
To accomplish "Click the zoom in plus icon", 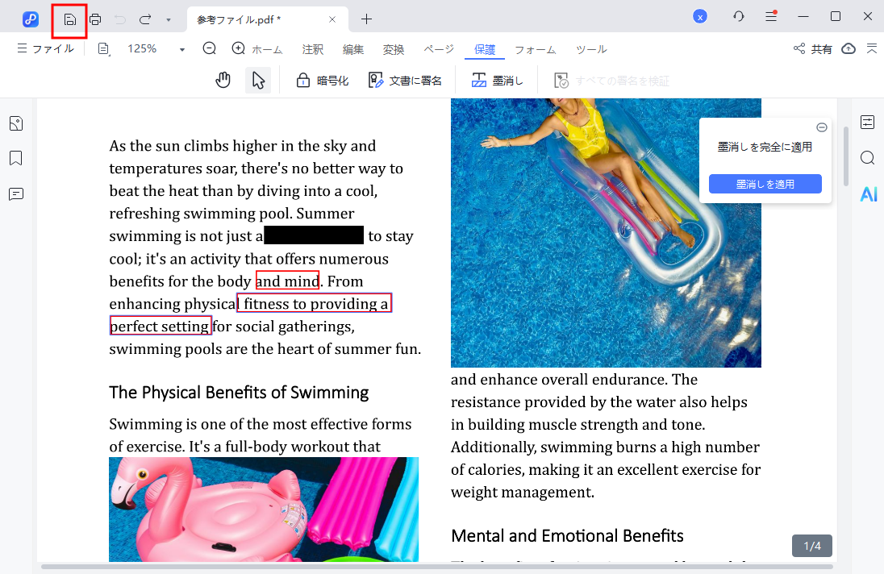I will (x=238, y=49).
